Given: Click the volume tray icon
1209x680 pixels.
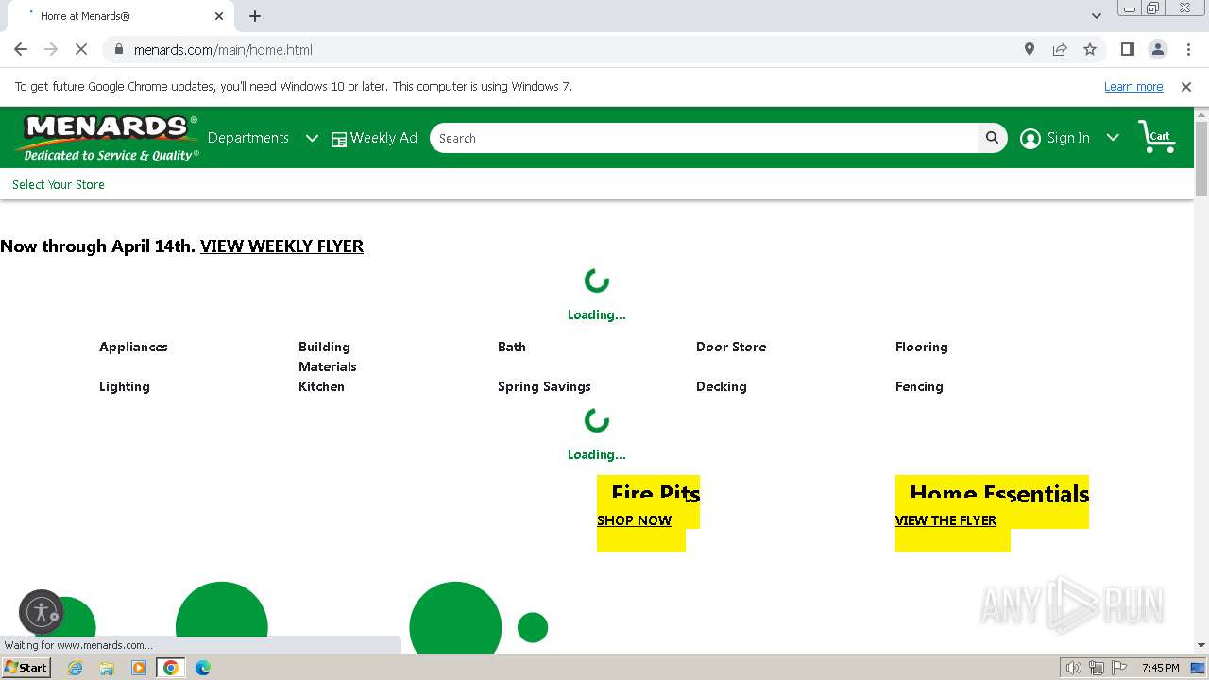Looking at the screenshot, I should (1074, 668).
